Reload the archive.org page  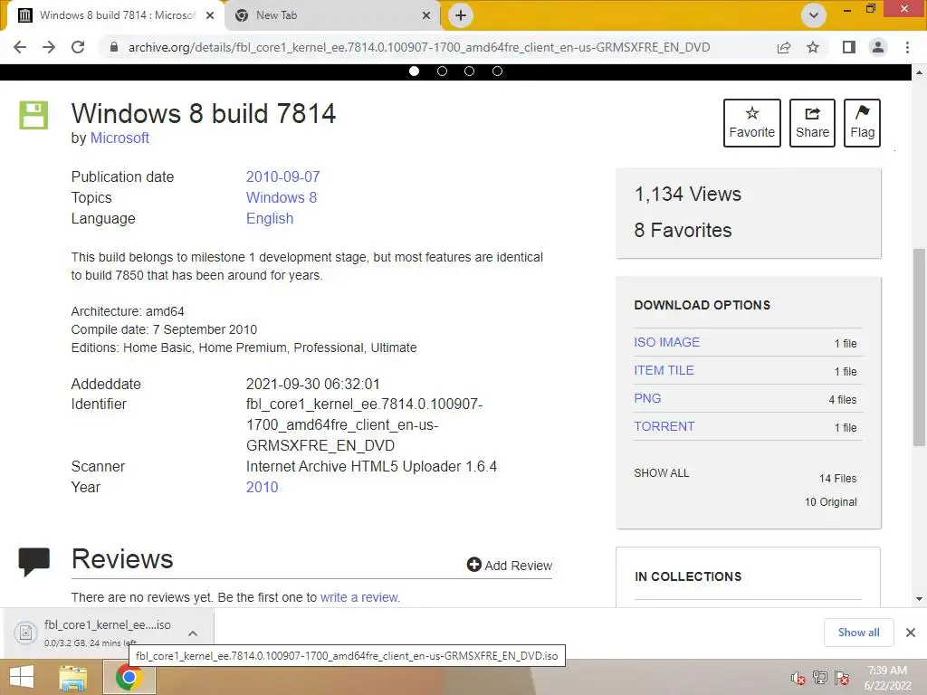(x=78, y=47)
